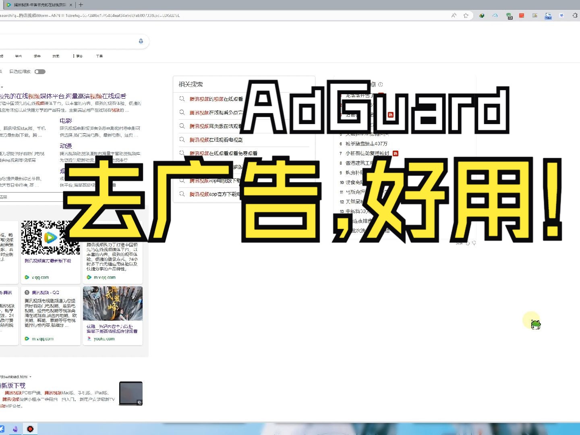Click the thumbs down feedback icon

[474, 243]
